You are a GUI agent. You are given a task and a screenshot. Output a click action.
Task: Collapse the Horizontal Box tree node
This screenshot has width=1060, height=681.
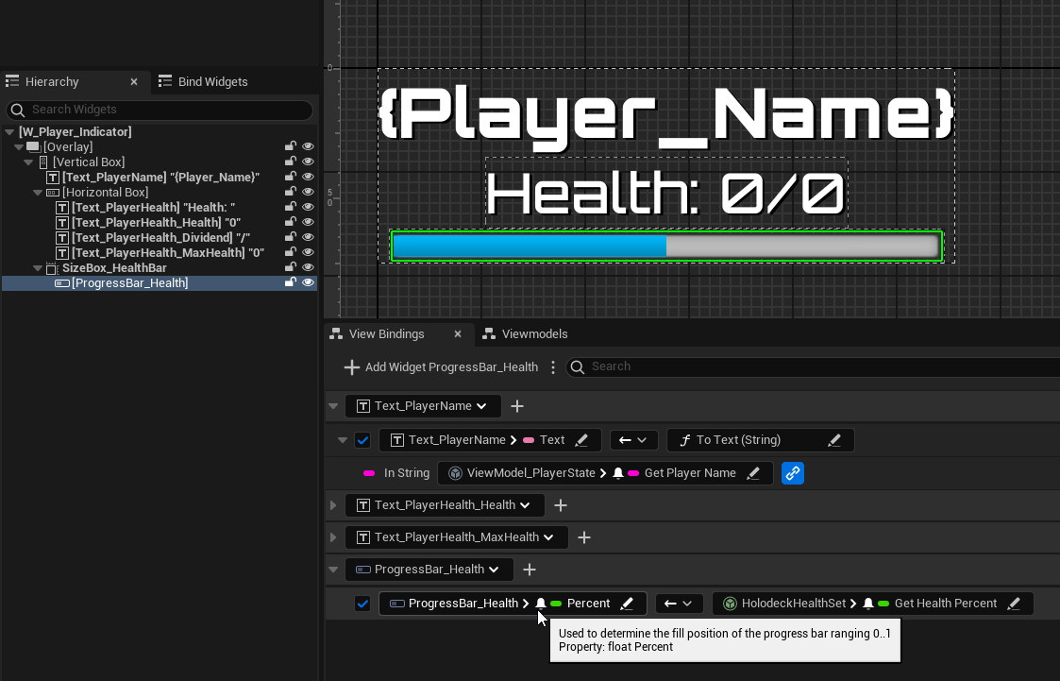click(38, 193)
